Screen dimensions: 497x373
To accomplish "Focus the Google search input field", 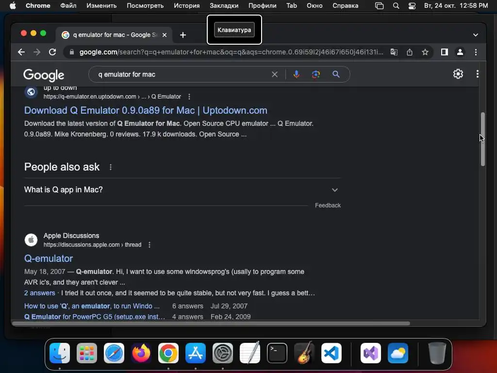I will point(182,74).
